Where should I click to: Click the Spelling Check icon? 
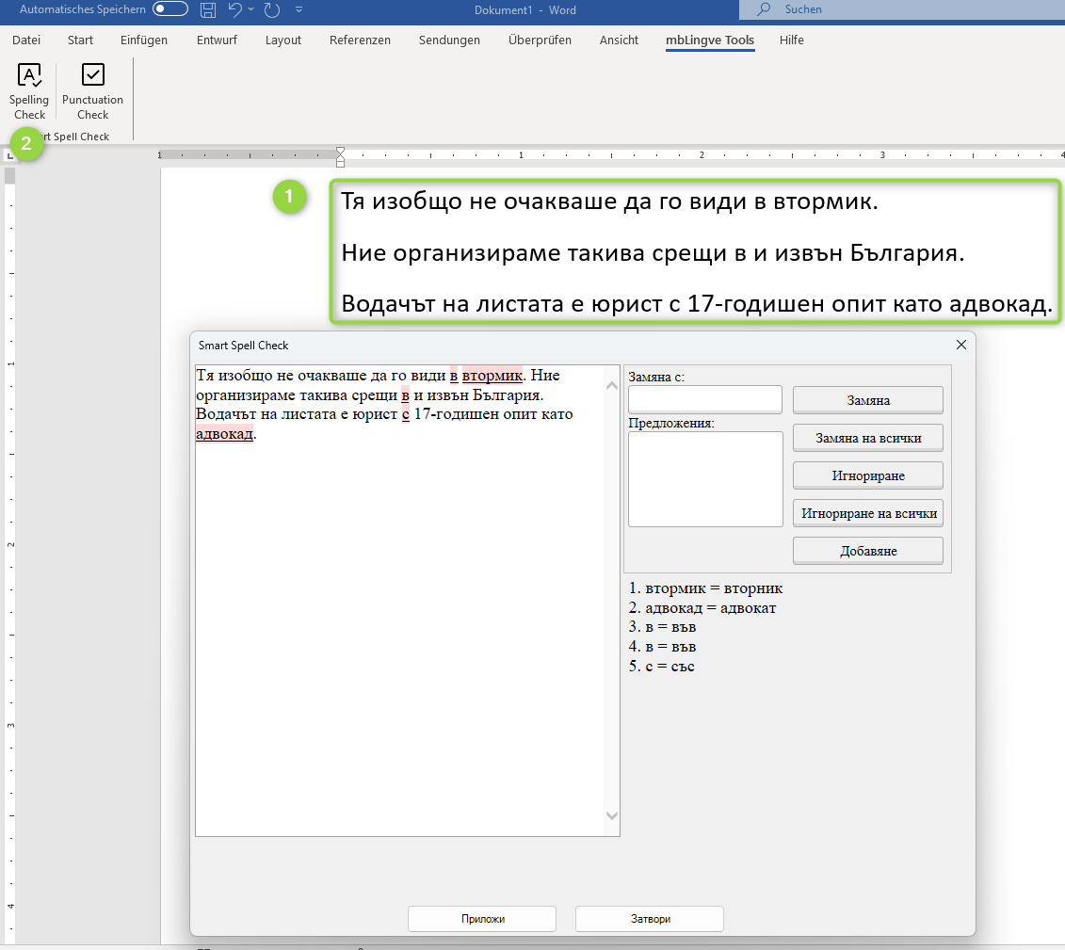[29, 76]
